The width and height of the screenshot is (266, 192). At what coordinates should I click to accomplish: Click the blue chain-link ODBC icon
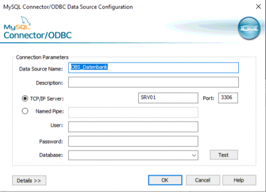[249, 28]
